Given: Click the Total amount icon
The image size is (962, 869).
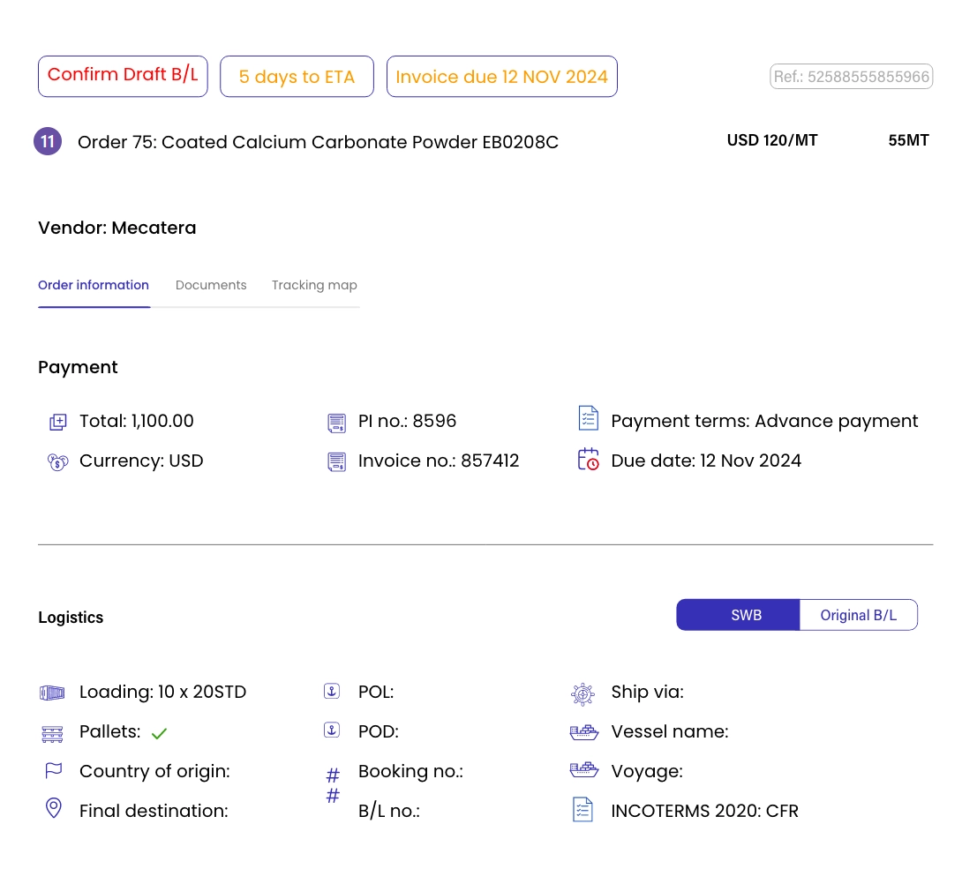Looking at the screenshot, I should coord(57,422).
